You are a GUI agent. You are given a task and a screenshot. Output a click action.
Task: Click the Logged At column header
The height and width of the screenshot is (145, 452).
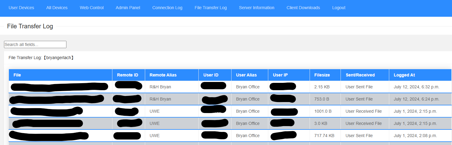(x=404, y=75)
